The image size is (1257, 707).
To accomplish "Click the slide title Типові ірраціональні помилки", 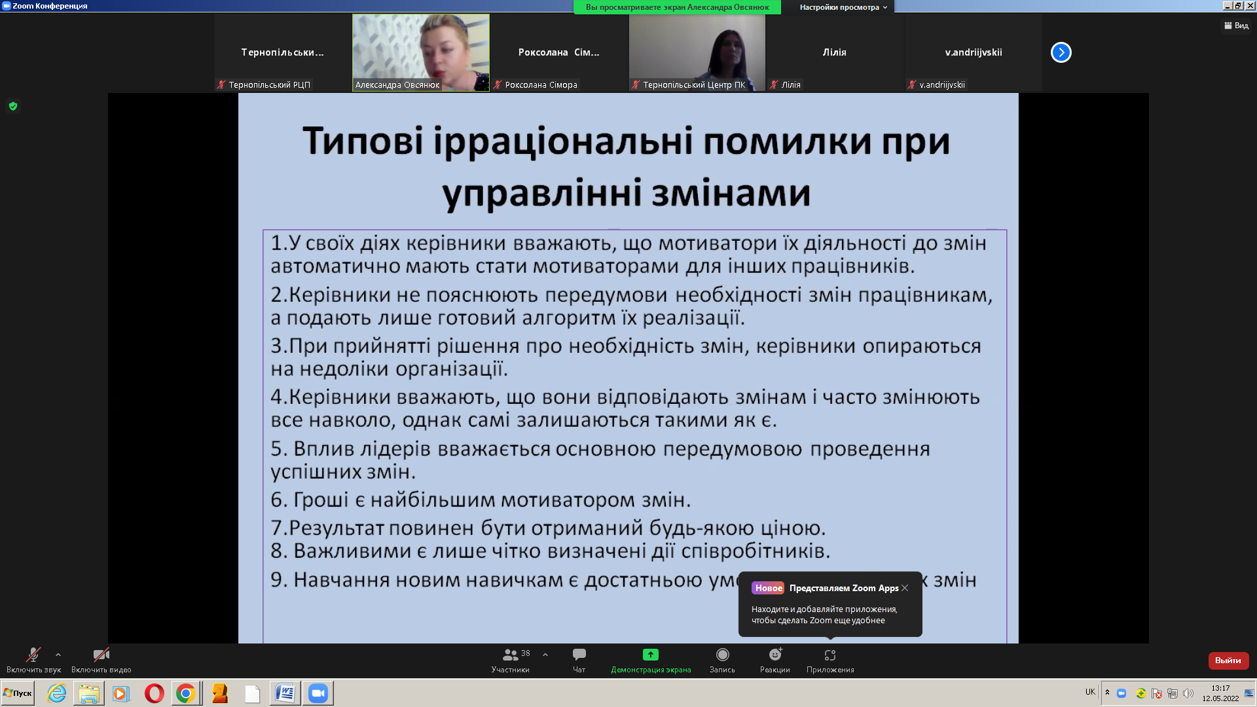I will (x=627, y=167).
